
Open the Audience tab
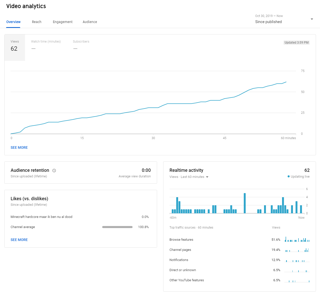point(90,22)
